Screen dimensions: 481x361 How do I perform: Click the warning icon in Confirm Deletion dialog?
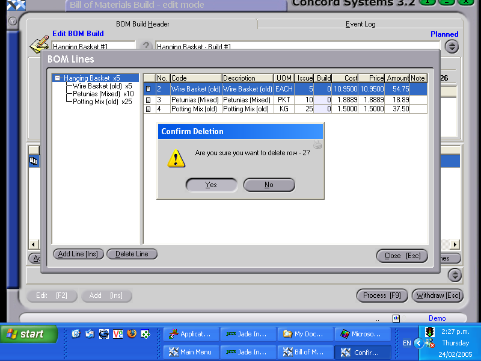(175, 158)
